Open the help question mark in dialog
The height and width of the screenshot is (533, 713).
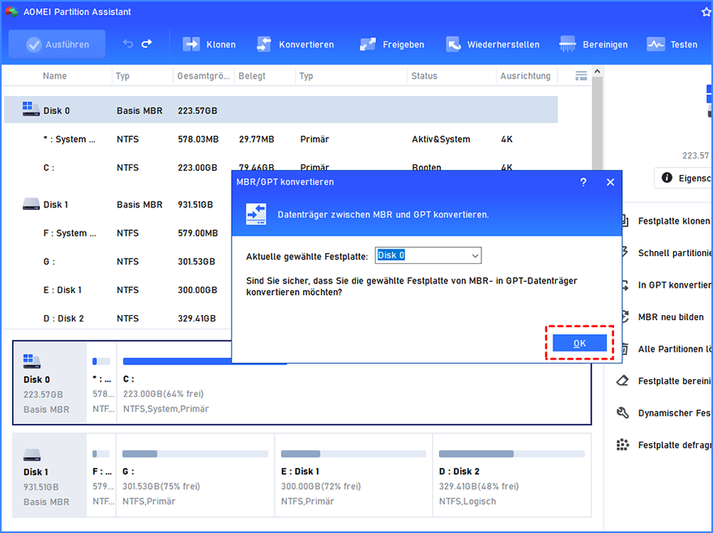coord(583,182)
